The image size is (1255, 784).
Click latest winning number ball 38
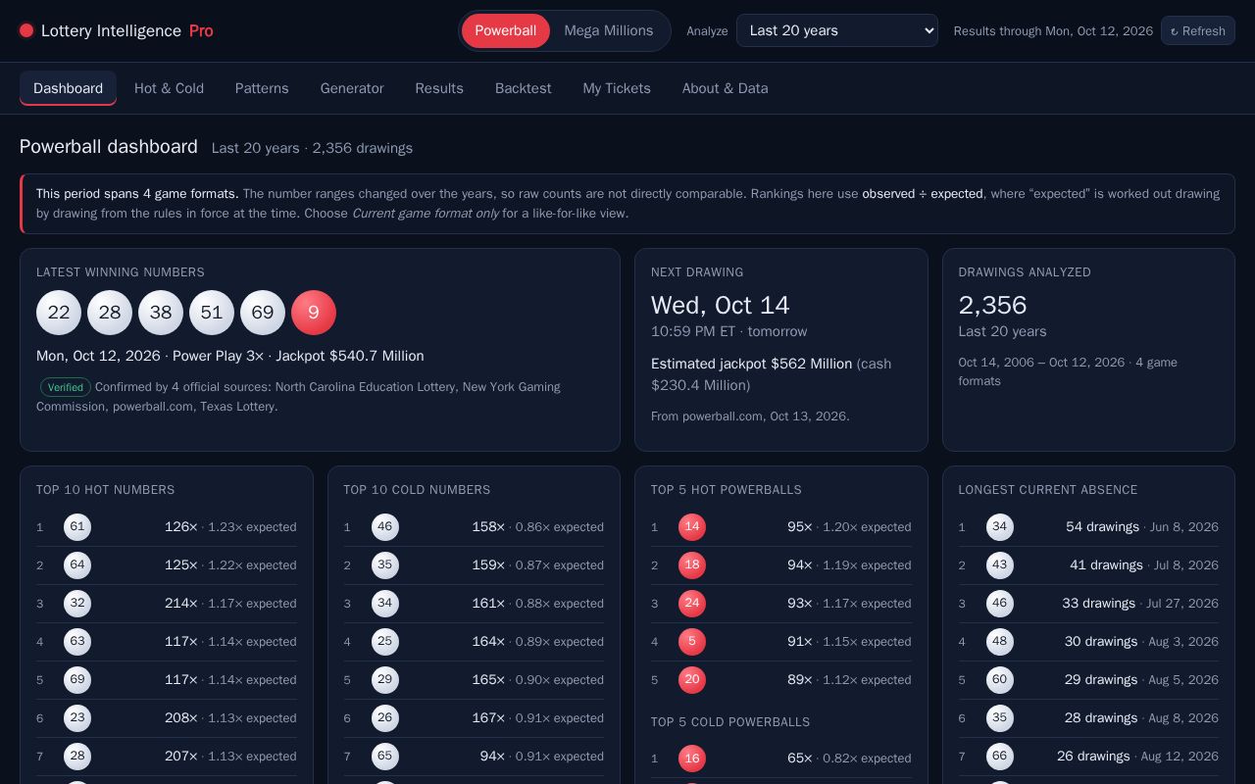(x=161, y=313)
